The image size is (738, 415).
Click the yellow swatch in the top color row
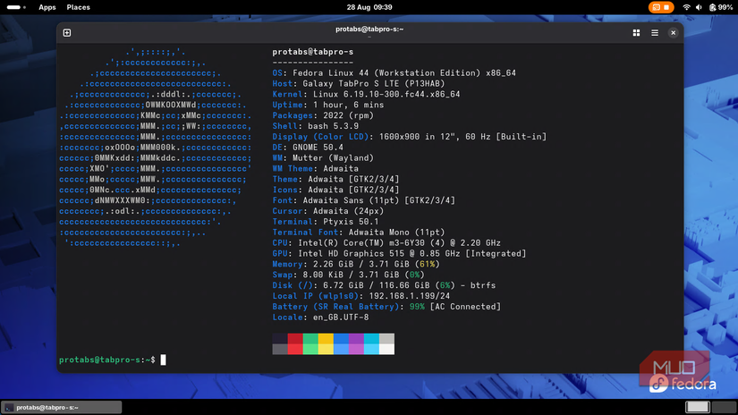pyautogui.click(x=326, y=338)
